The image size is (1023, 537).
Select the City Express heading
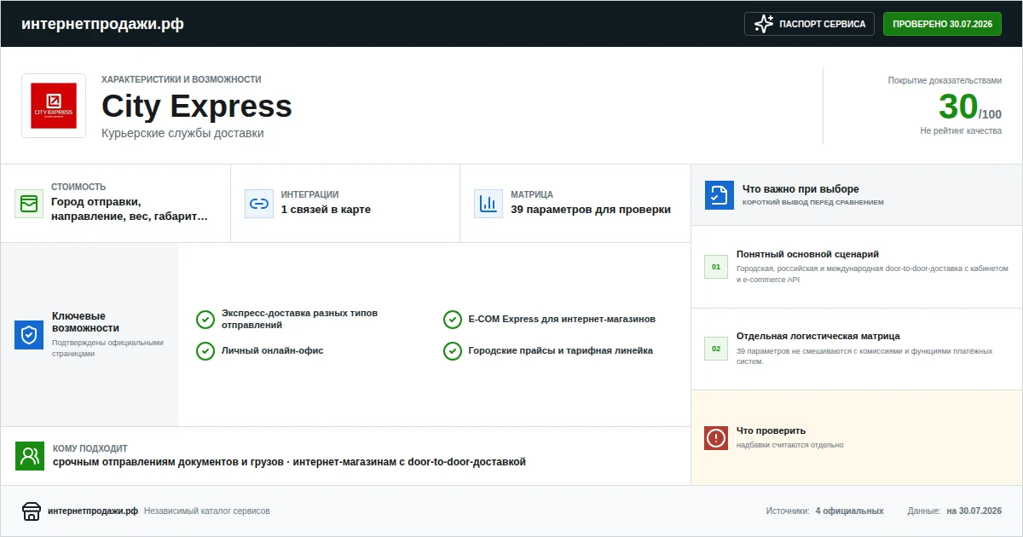pos(197,107)
